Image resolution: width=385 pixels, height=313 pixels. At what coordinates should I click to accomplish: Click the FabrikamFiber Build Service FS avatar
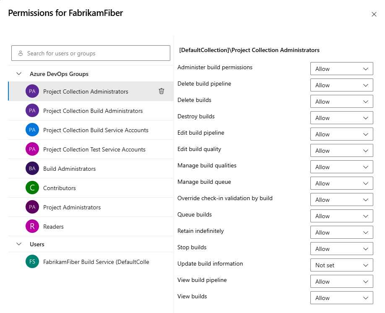pos(32,262)
